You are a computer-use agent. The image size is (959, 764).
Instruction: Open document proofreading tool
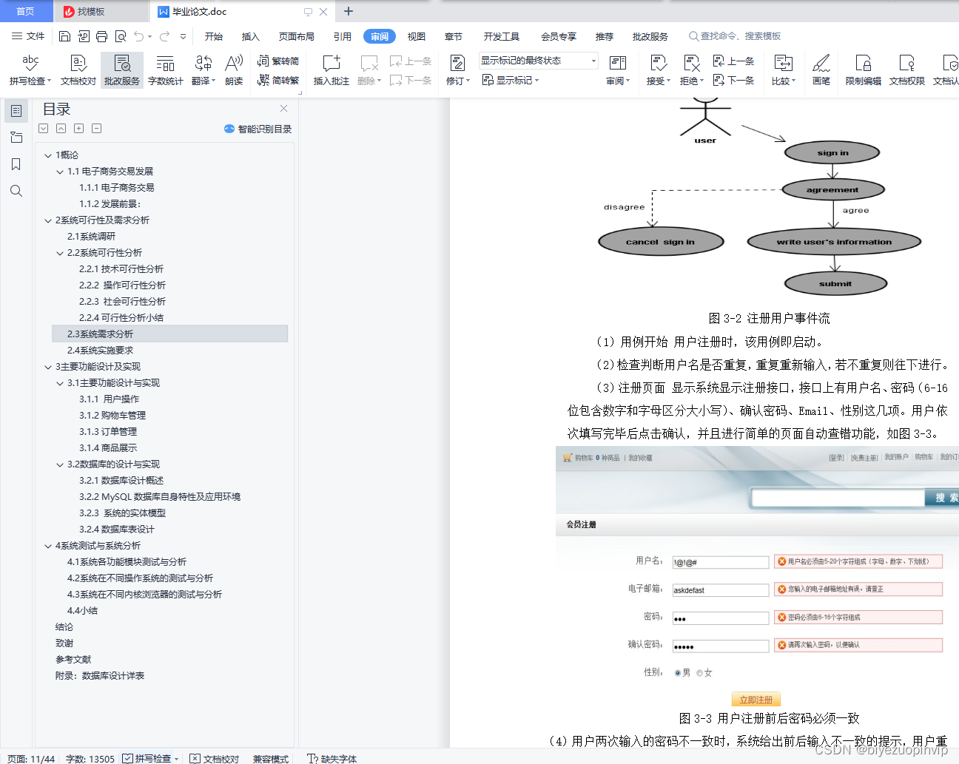tap(78, 70)
